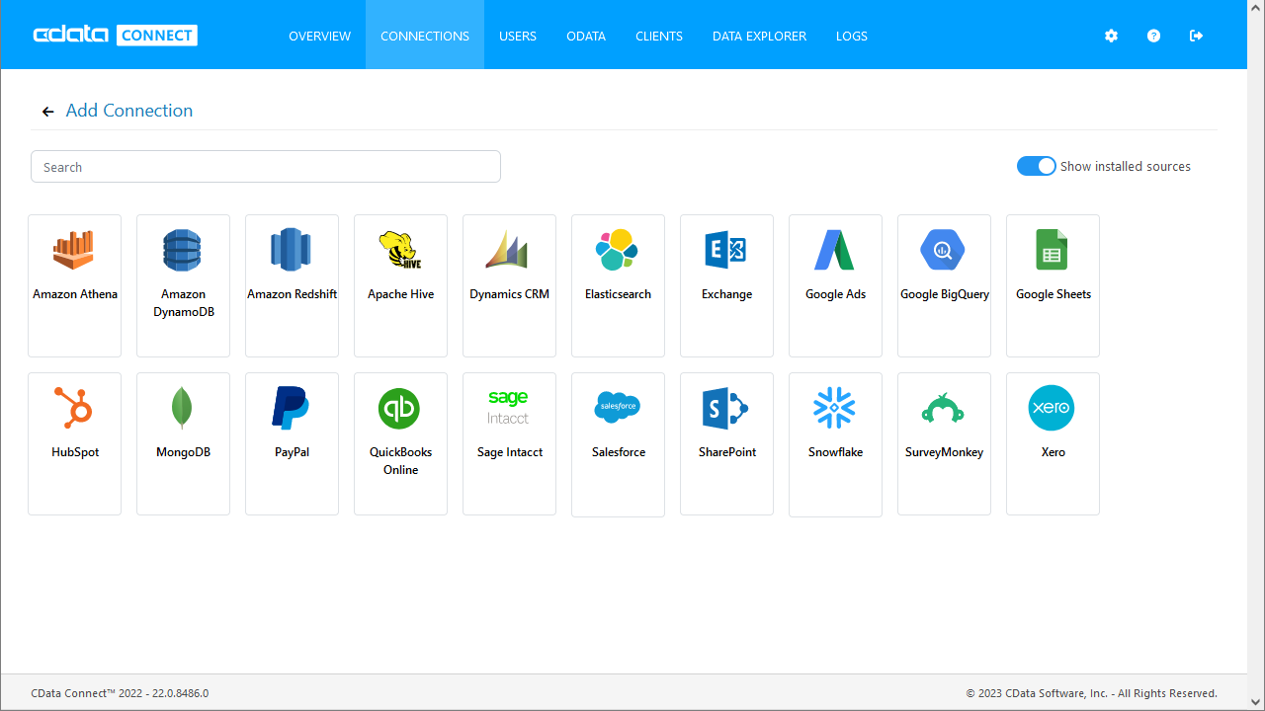
Task: Open the Overview tab
Action: [319, 36]
